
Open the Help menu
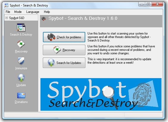click(x=47, y=12)
